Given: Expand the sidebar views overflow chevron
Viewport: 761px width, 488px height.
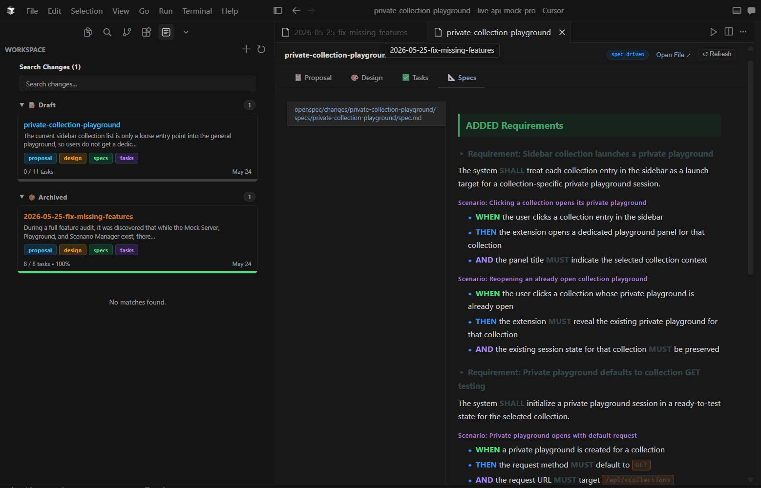Looking at the screenshot, I should [186, 32].
